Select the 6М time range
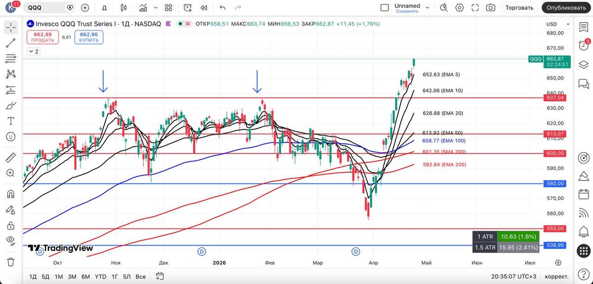 85,277
